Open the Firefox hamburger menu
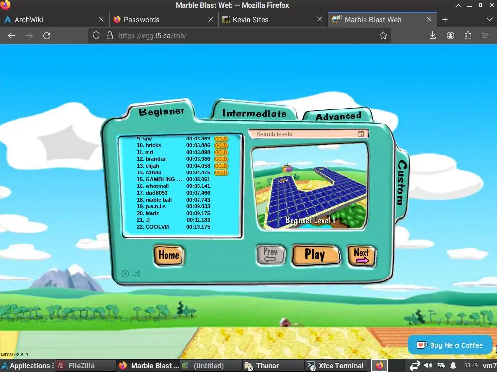497x372 pixels. 485,35
